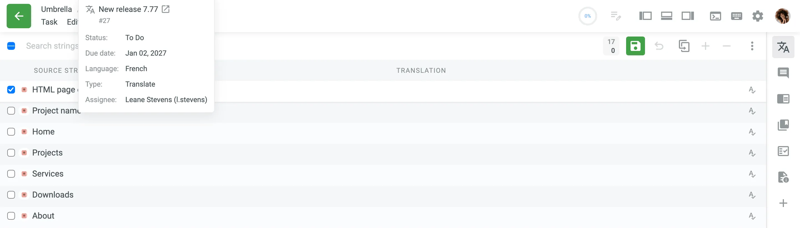Viewport: 800px width, 228px height.
Task: Open New release 7.77 task in new window
Action: [x=166, y=9]
